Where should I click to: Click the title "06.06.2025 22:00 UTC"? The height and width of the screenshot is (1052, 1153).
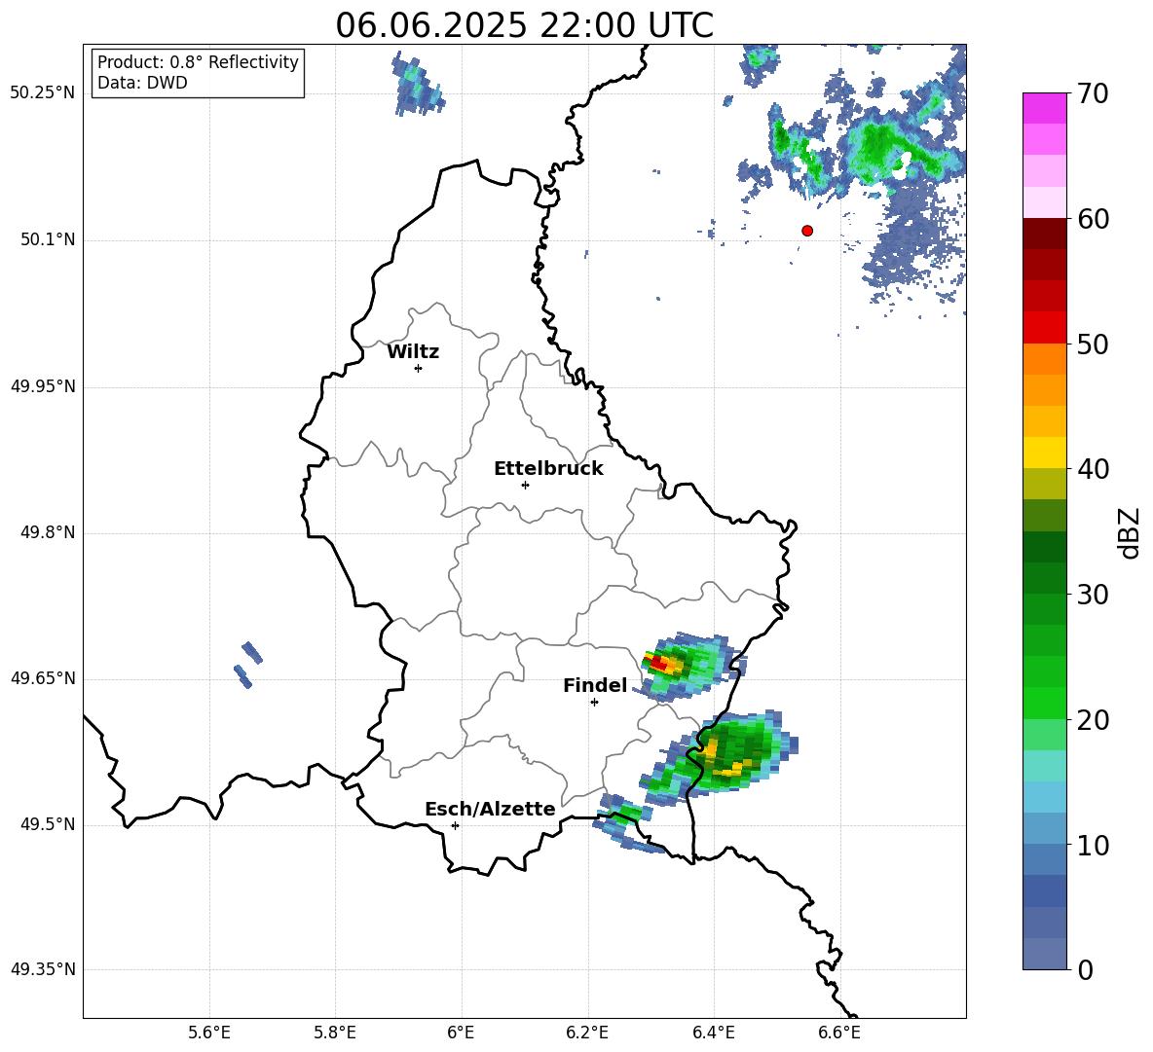point(524,25)
